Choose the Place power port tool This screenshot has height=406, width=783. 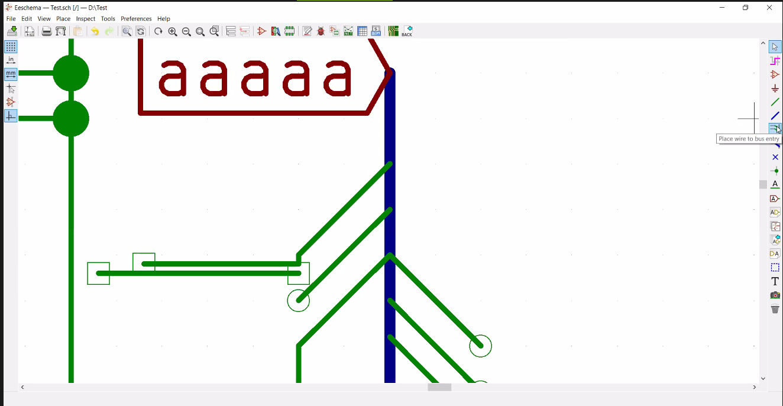(775, 88)
